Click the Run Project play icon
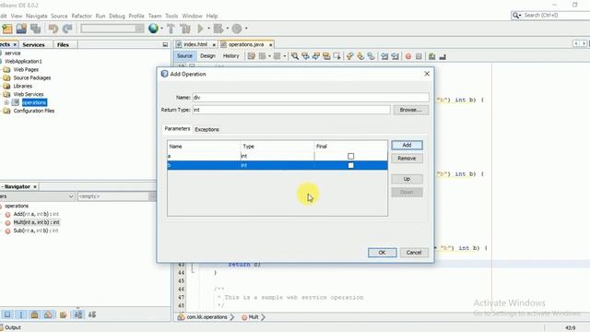This screenshot has height=332, width=590. click(x=201, y=29)
